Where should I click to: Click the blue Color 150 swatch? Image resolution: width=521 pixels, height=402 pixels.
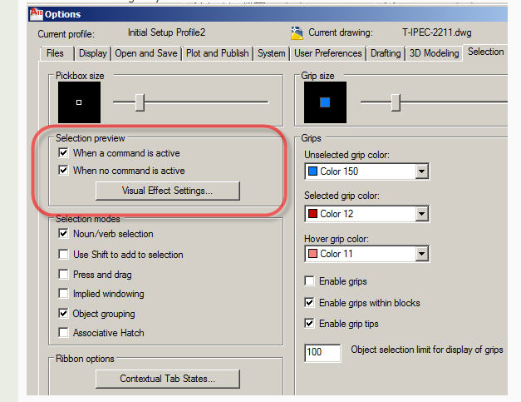tap(313, 171)
